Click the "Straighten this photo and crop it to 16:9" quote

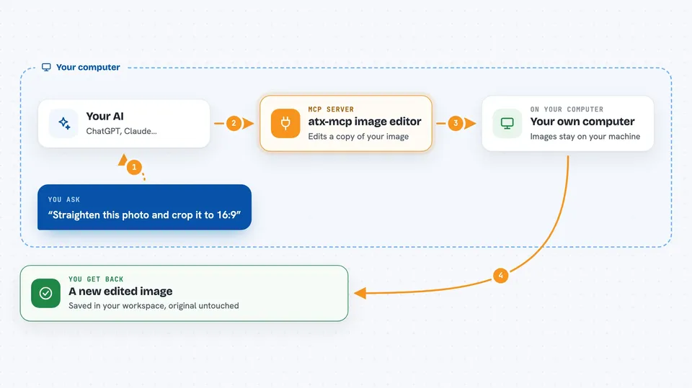coord(144,215)
